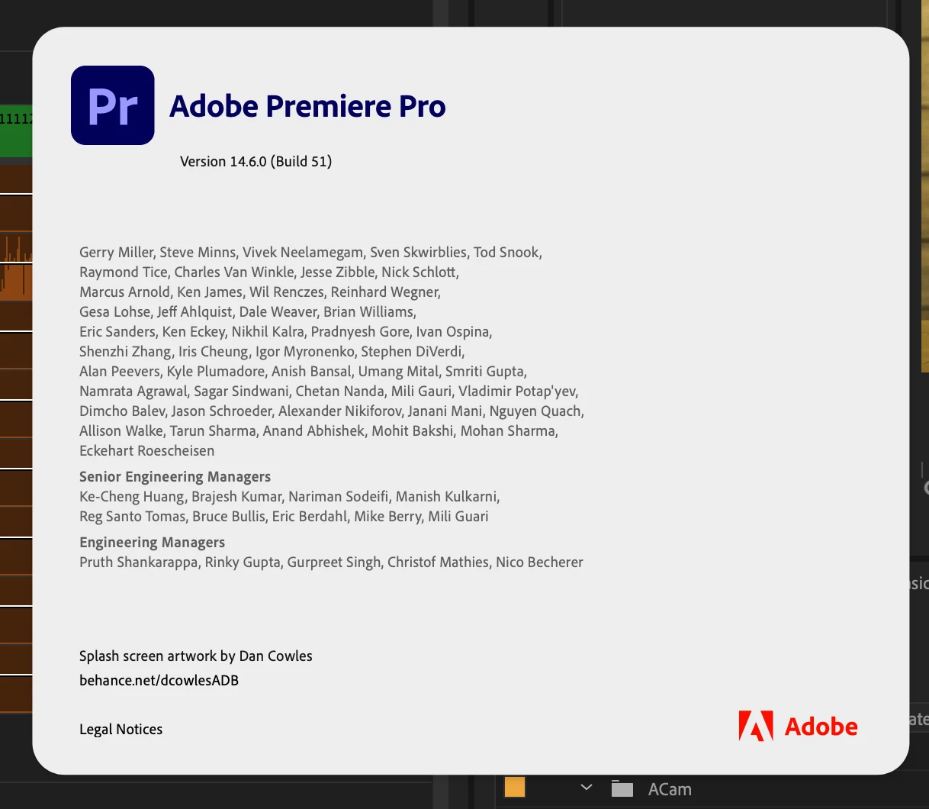This screenshot has width=929, height=809.
Task: Select the green video clip in timeline
Action: pos(16,131)
